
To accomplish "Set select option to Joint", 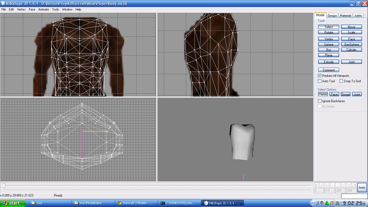I will coord(357,94).
